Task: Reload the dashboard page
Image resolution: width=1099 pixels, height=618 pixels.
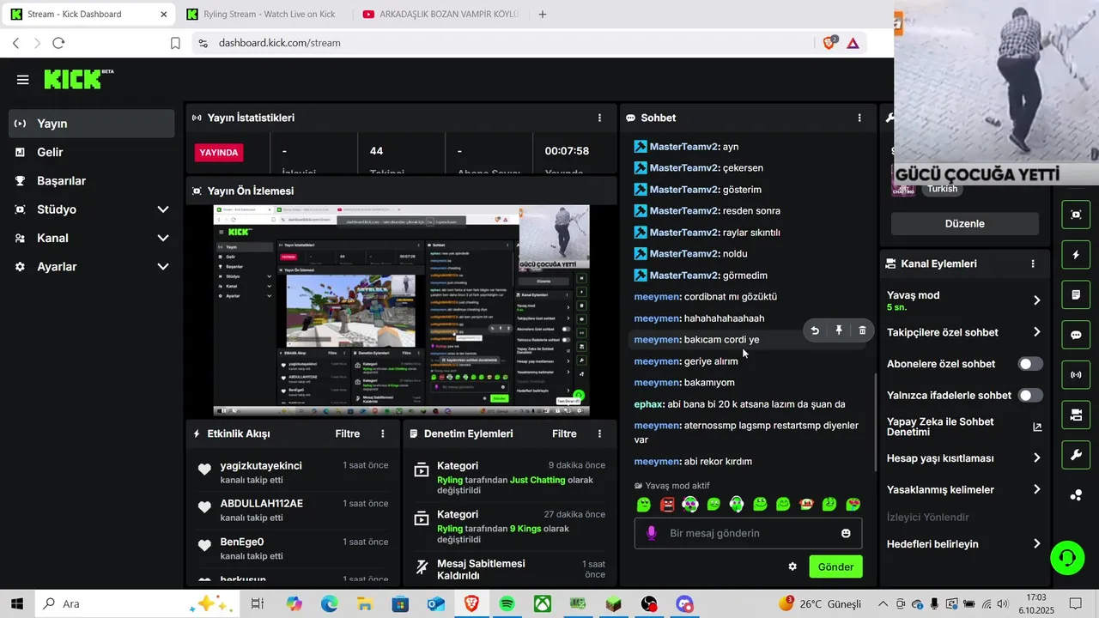Action: click(x=58, y=43)
